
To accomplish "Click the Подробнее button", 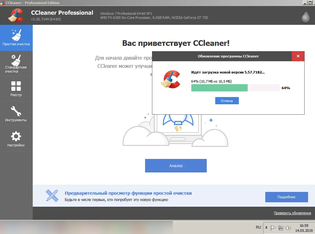I will 286,197.
